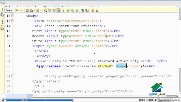
Task: Collapse the comment fold at line 27
Action: point(13,76)
